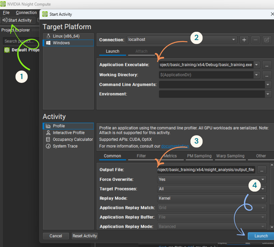Add a new connection with the plus button
Screen dimensions: 274x247
pyautogui.click(x=244, y=40)
